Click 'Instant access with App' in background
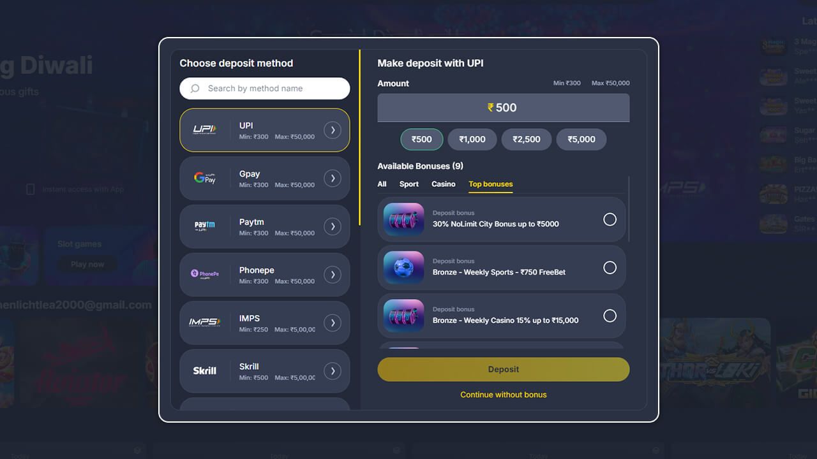 [83, 189]
